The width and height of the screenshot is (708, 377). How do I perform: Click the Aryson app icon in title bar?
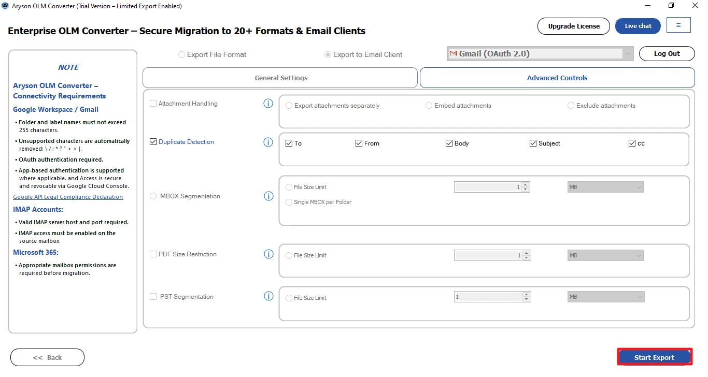coord(5,6)
